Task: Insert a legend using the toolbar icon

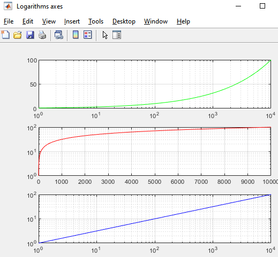Action: (x=88, y=35)
